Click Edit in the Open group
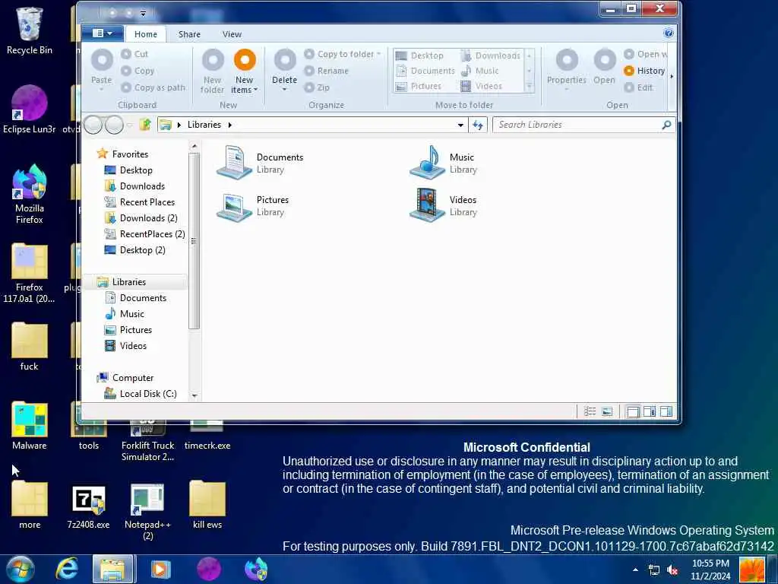This screenshot has width=778, height=584. coord(638,88)
